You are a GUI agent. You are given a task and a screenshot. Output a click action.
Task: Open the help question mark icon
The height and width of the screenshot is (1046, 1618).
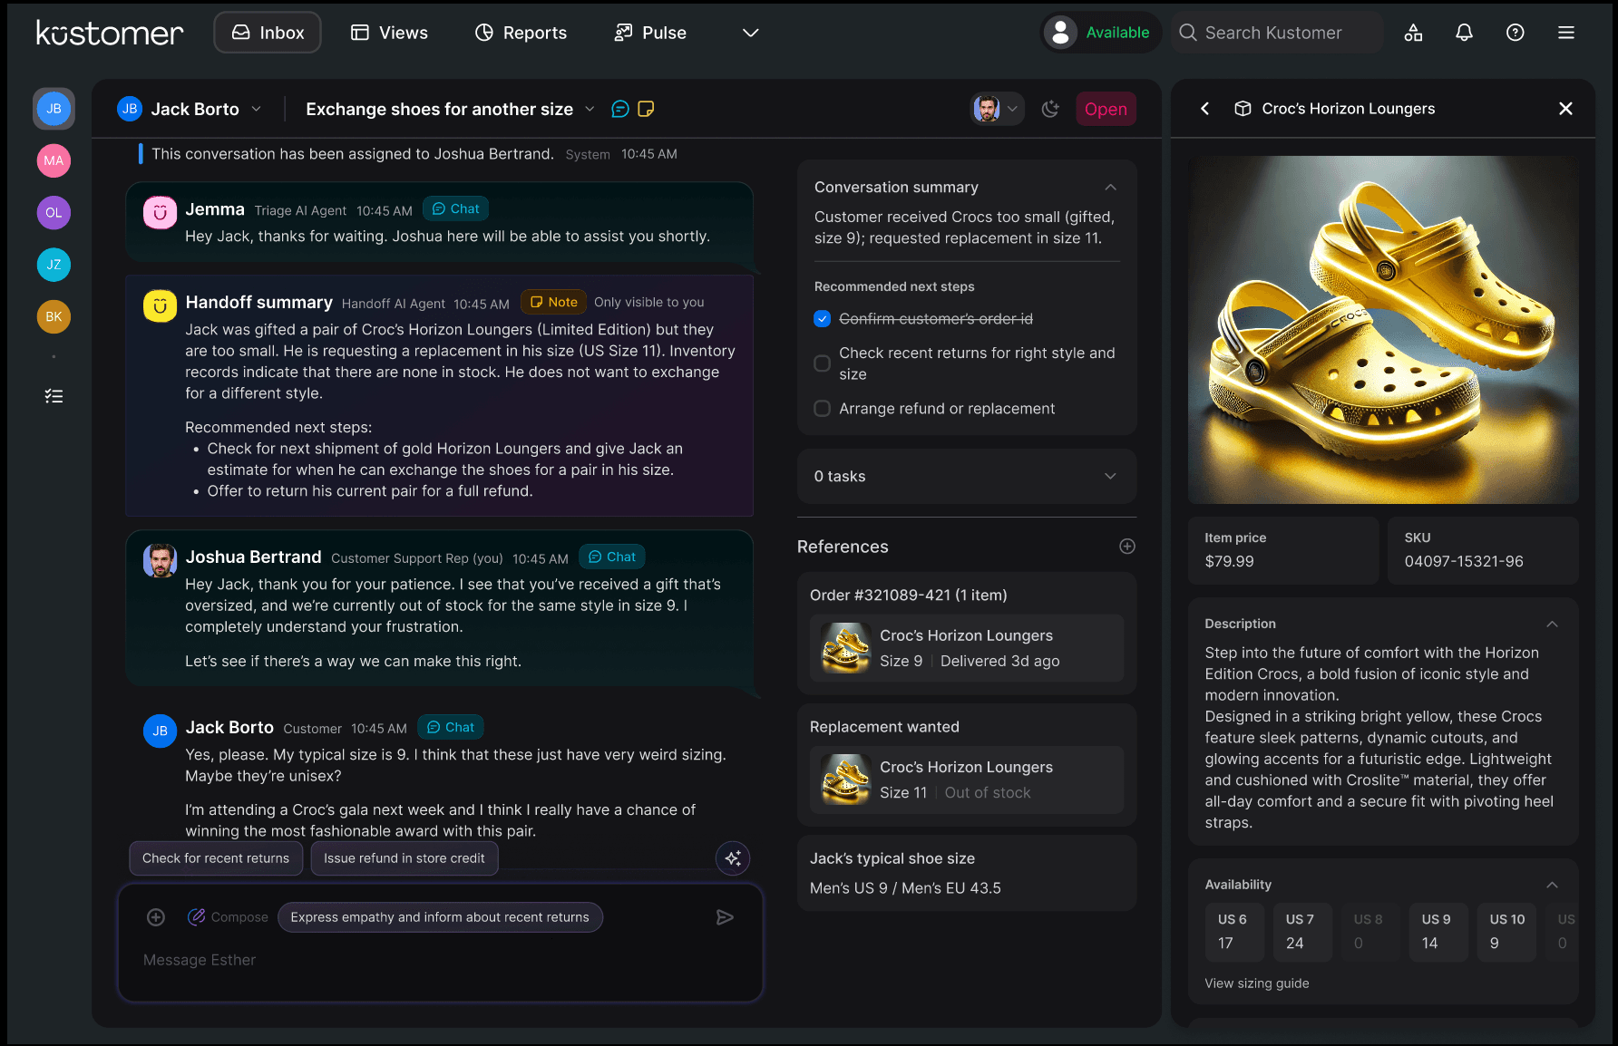click(1515, 32)
